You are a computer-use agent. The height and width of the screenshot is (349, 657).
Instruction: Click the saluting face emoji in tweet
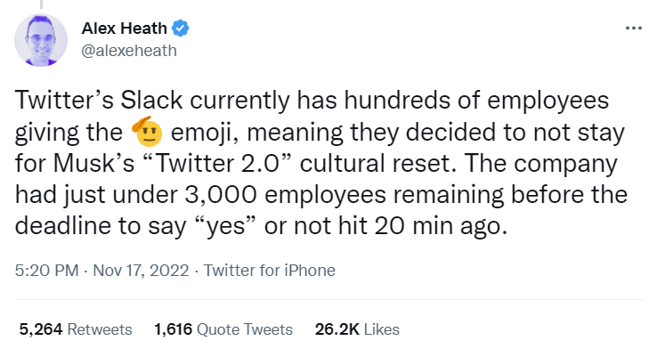(147, 131)
